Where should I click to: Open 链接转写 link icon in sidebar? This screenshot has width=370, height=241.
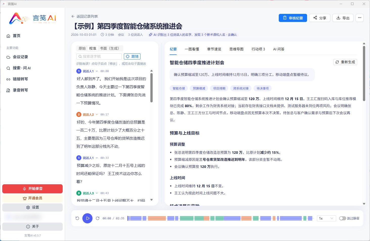[8, 79]
